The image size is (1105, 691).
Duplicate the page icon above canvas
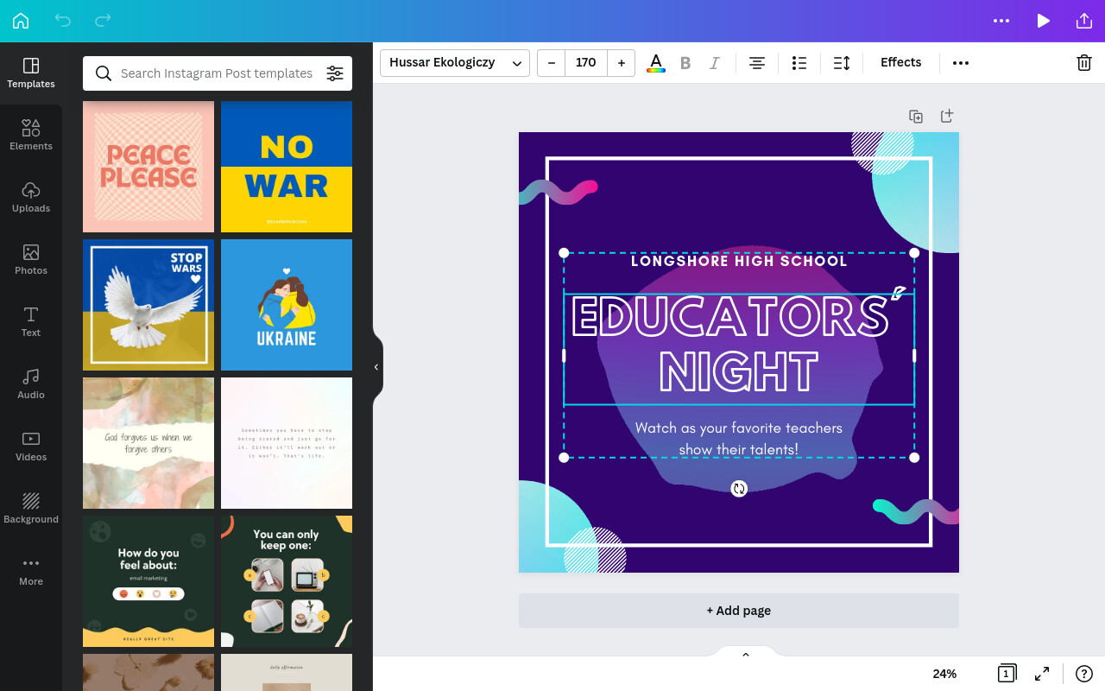tap(916, 116)
